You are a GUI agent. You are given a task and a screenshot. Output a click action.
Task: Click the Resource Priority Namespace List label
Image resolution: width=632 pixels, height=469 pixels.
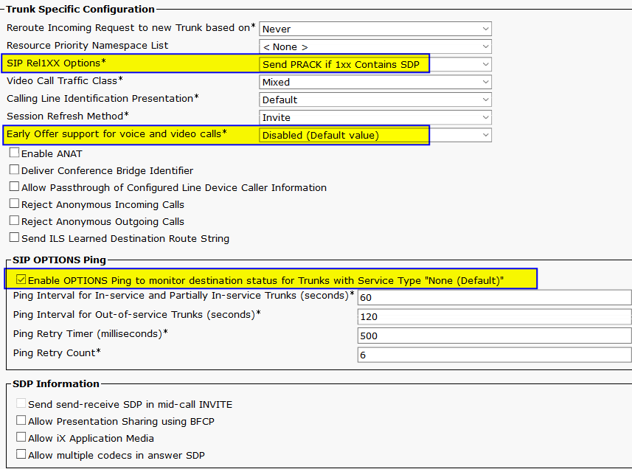click(88, 46)
